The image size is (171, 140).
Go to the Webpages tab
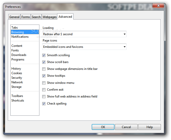click(x=50, y=17)
